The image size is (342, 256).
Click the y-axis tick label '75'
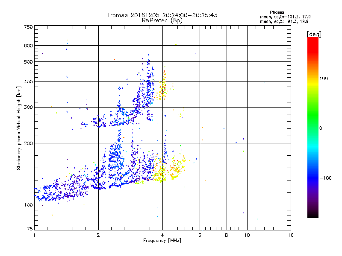point(30,229)
